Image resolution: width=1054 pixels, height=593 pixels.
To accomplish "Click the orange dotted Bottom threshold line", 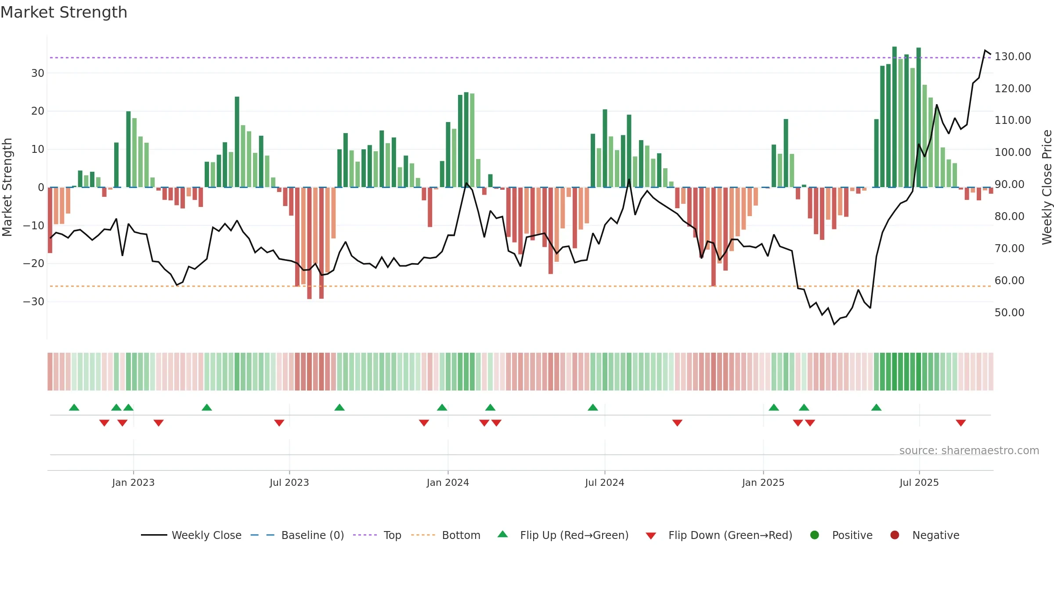I will (x=520, y=286).
